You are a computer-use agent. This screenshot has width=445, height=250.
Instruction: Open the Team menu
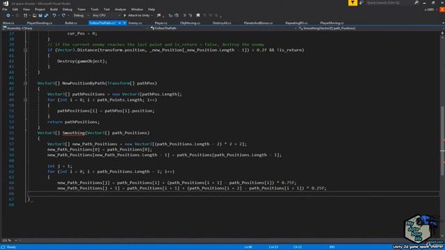[81, 9]
